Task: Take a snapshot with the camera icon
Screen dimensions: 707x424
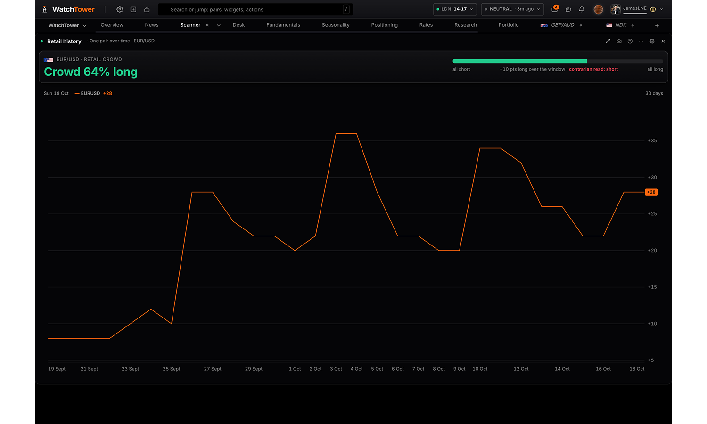Action: coord(619,41)
